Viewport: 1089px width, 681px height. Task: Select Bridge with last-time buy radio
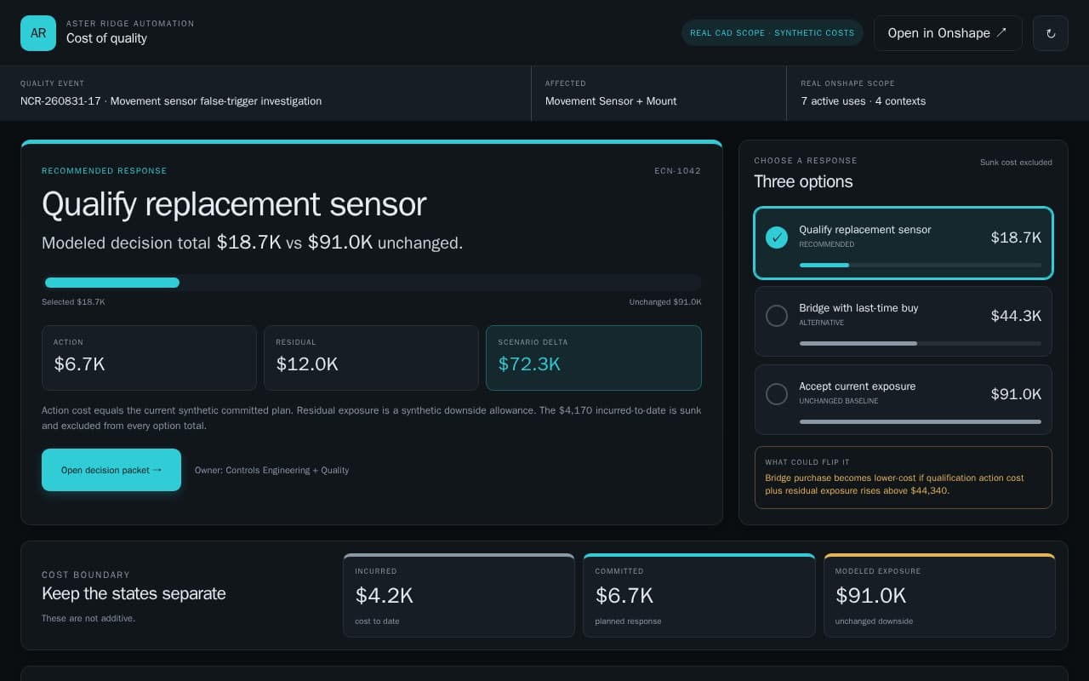(x=777, y=316)
